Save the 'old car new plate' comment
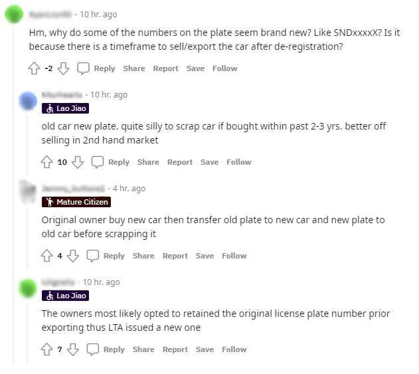This screenshot has height=374, width=419. click(x=209, y=162)
